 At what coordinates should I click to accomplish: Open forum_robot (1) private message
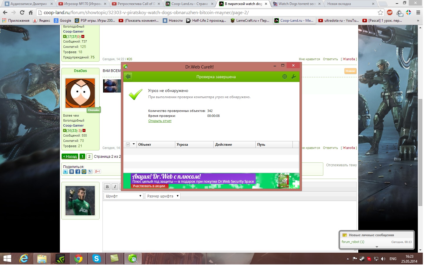click(x=353, y=242)
